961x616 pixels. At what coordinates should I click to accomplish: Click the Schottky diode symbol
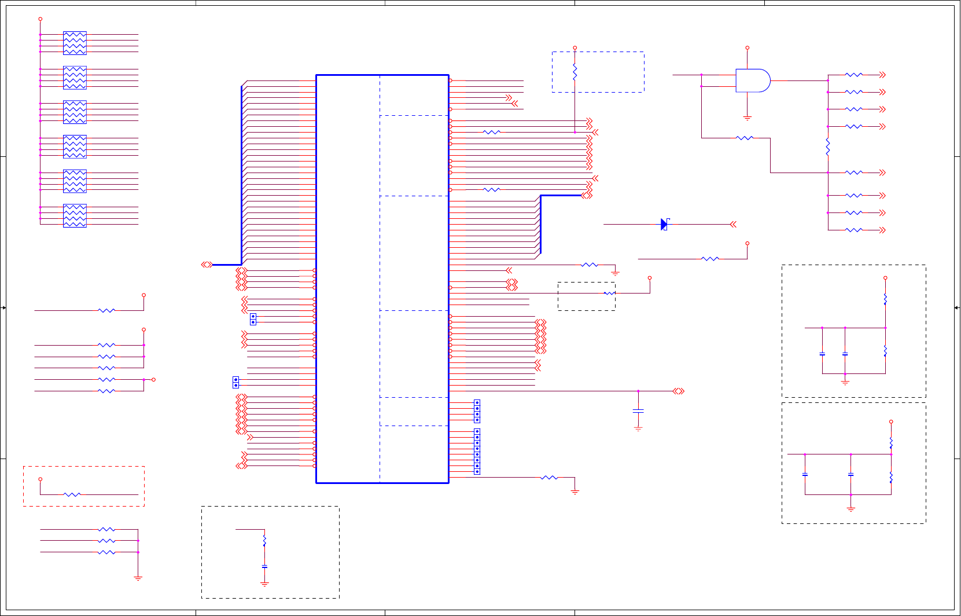point(665,224)
